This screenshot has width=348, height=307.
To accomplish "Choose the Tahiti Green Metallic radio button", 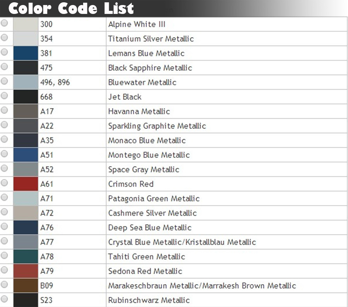I will tap(4, 256).
